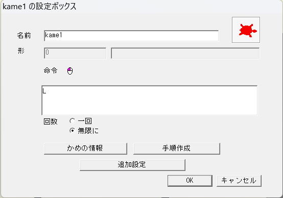Click the 形 label

[21, 51]
